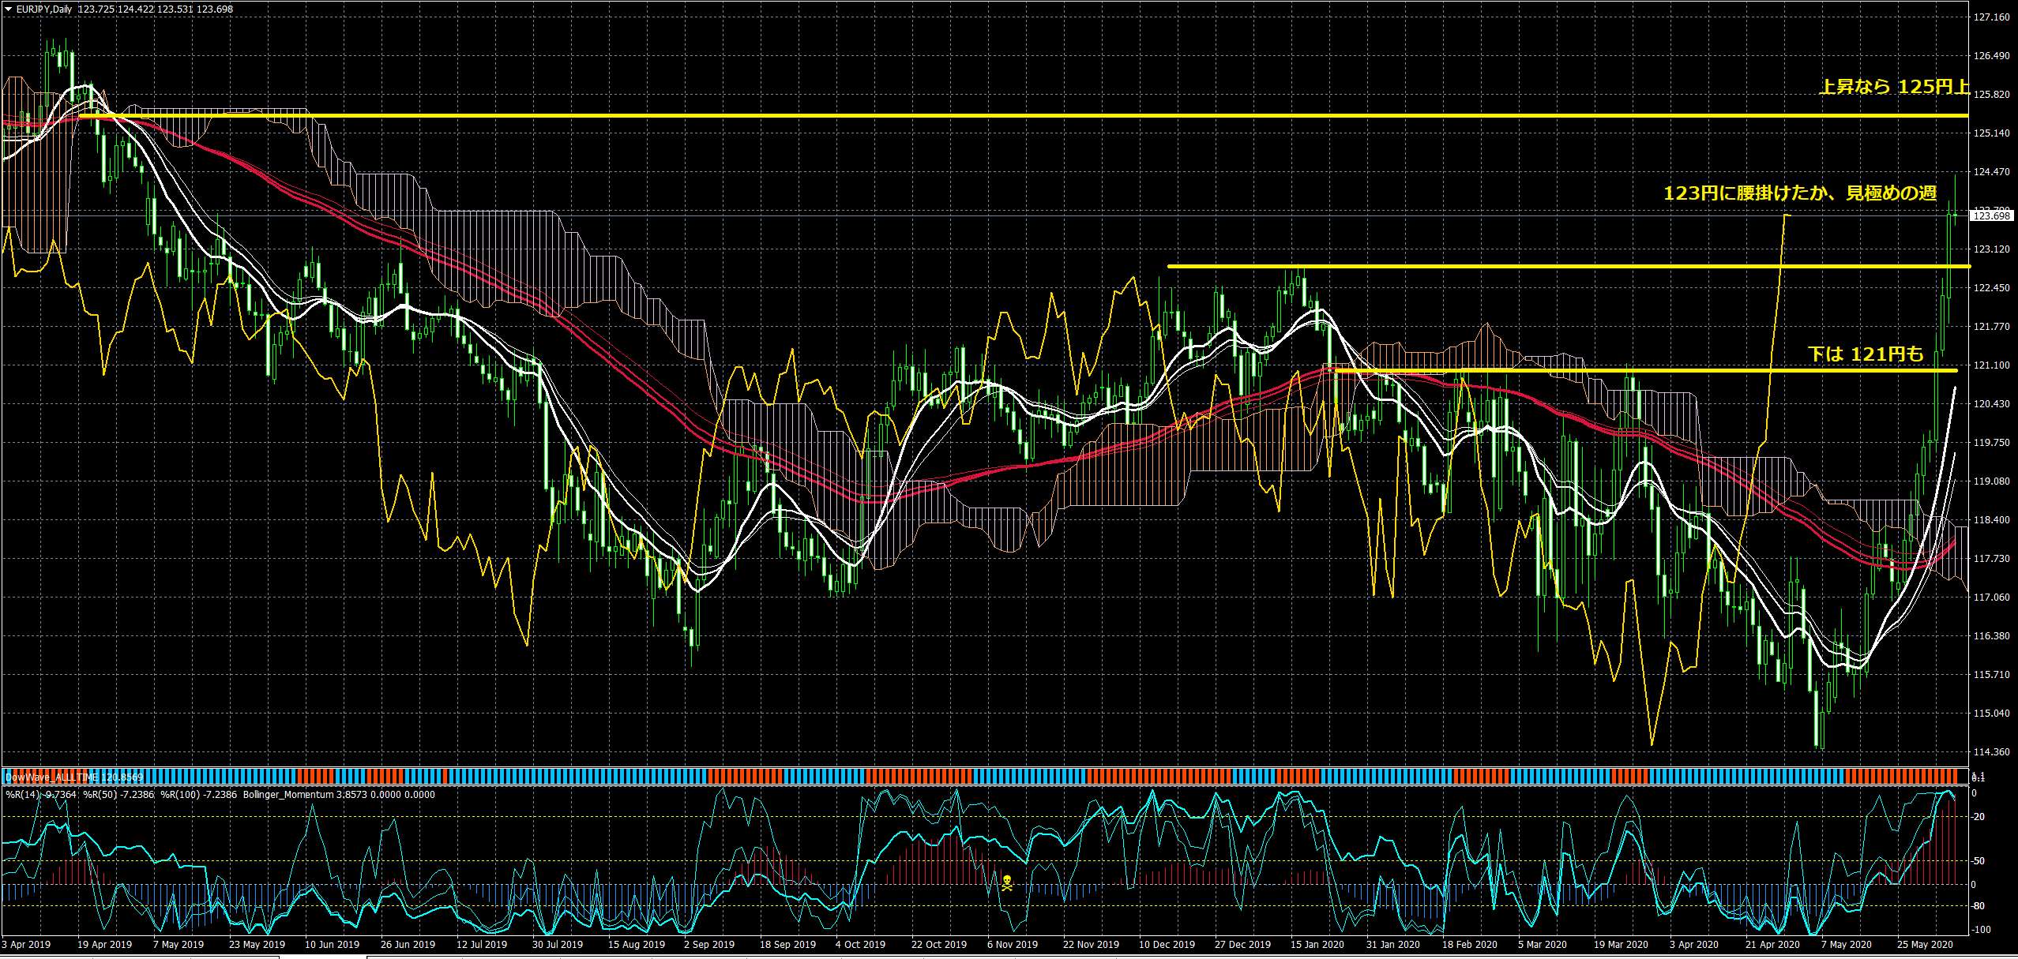
Task: Click the triangle arrow beside EURJPY,Daily
Action: (8, 9)
